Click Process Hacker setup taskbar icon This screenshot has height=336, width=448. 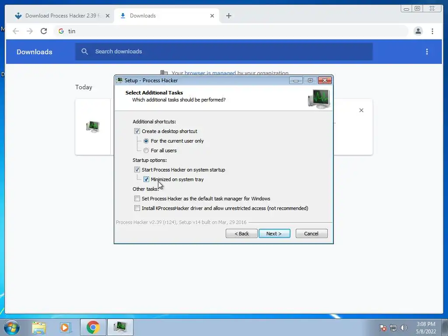coord(120,327)
